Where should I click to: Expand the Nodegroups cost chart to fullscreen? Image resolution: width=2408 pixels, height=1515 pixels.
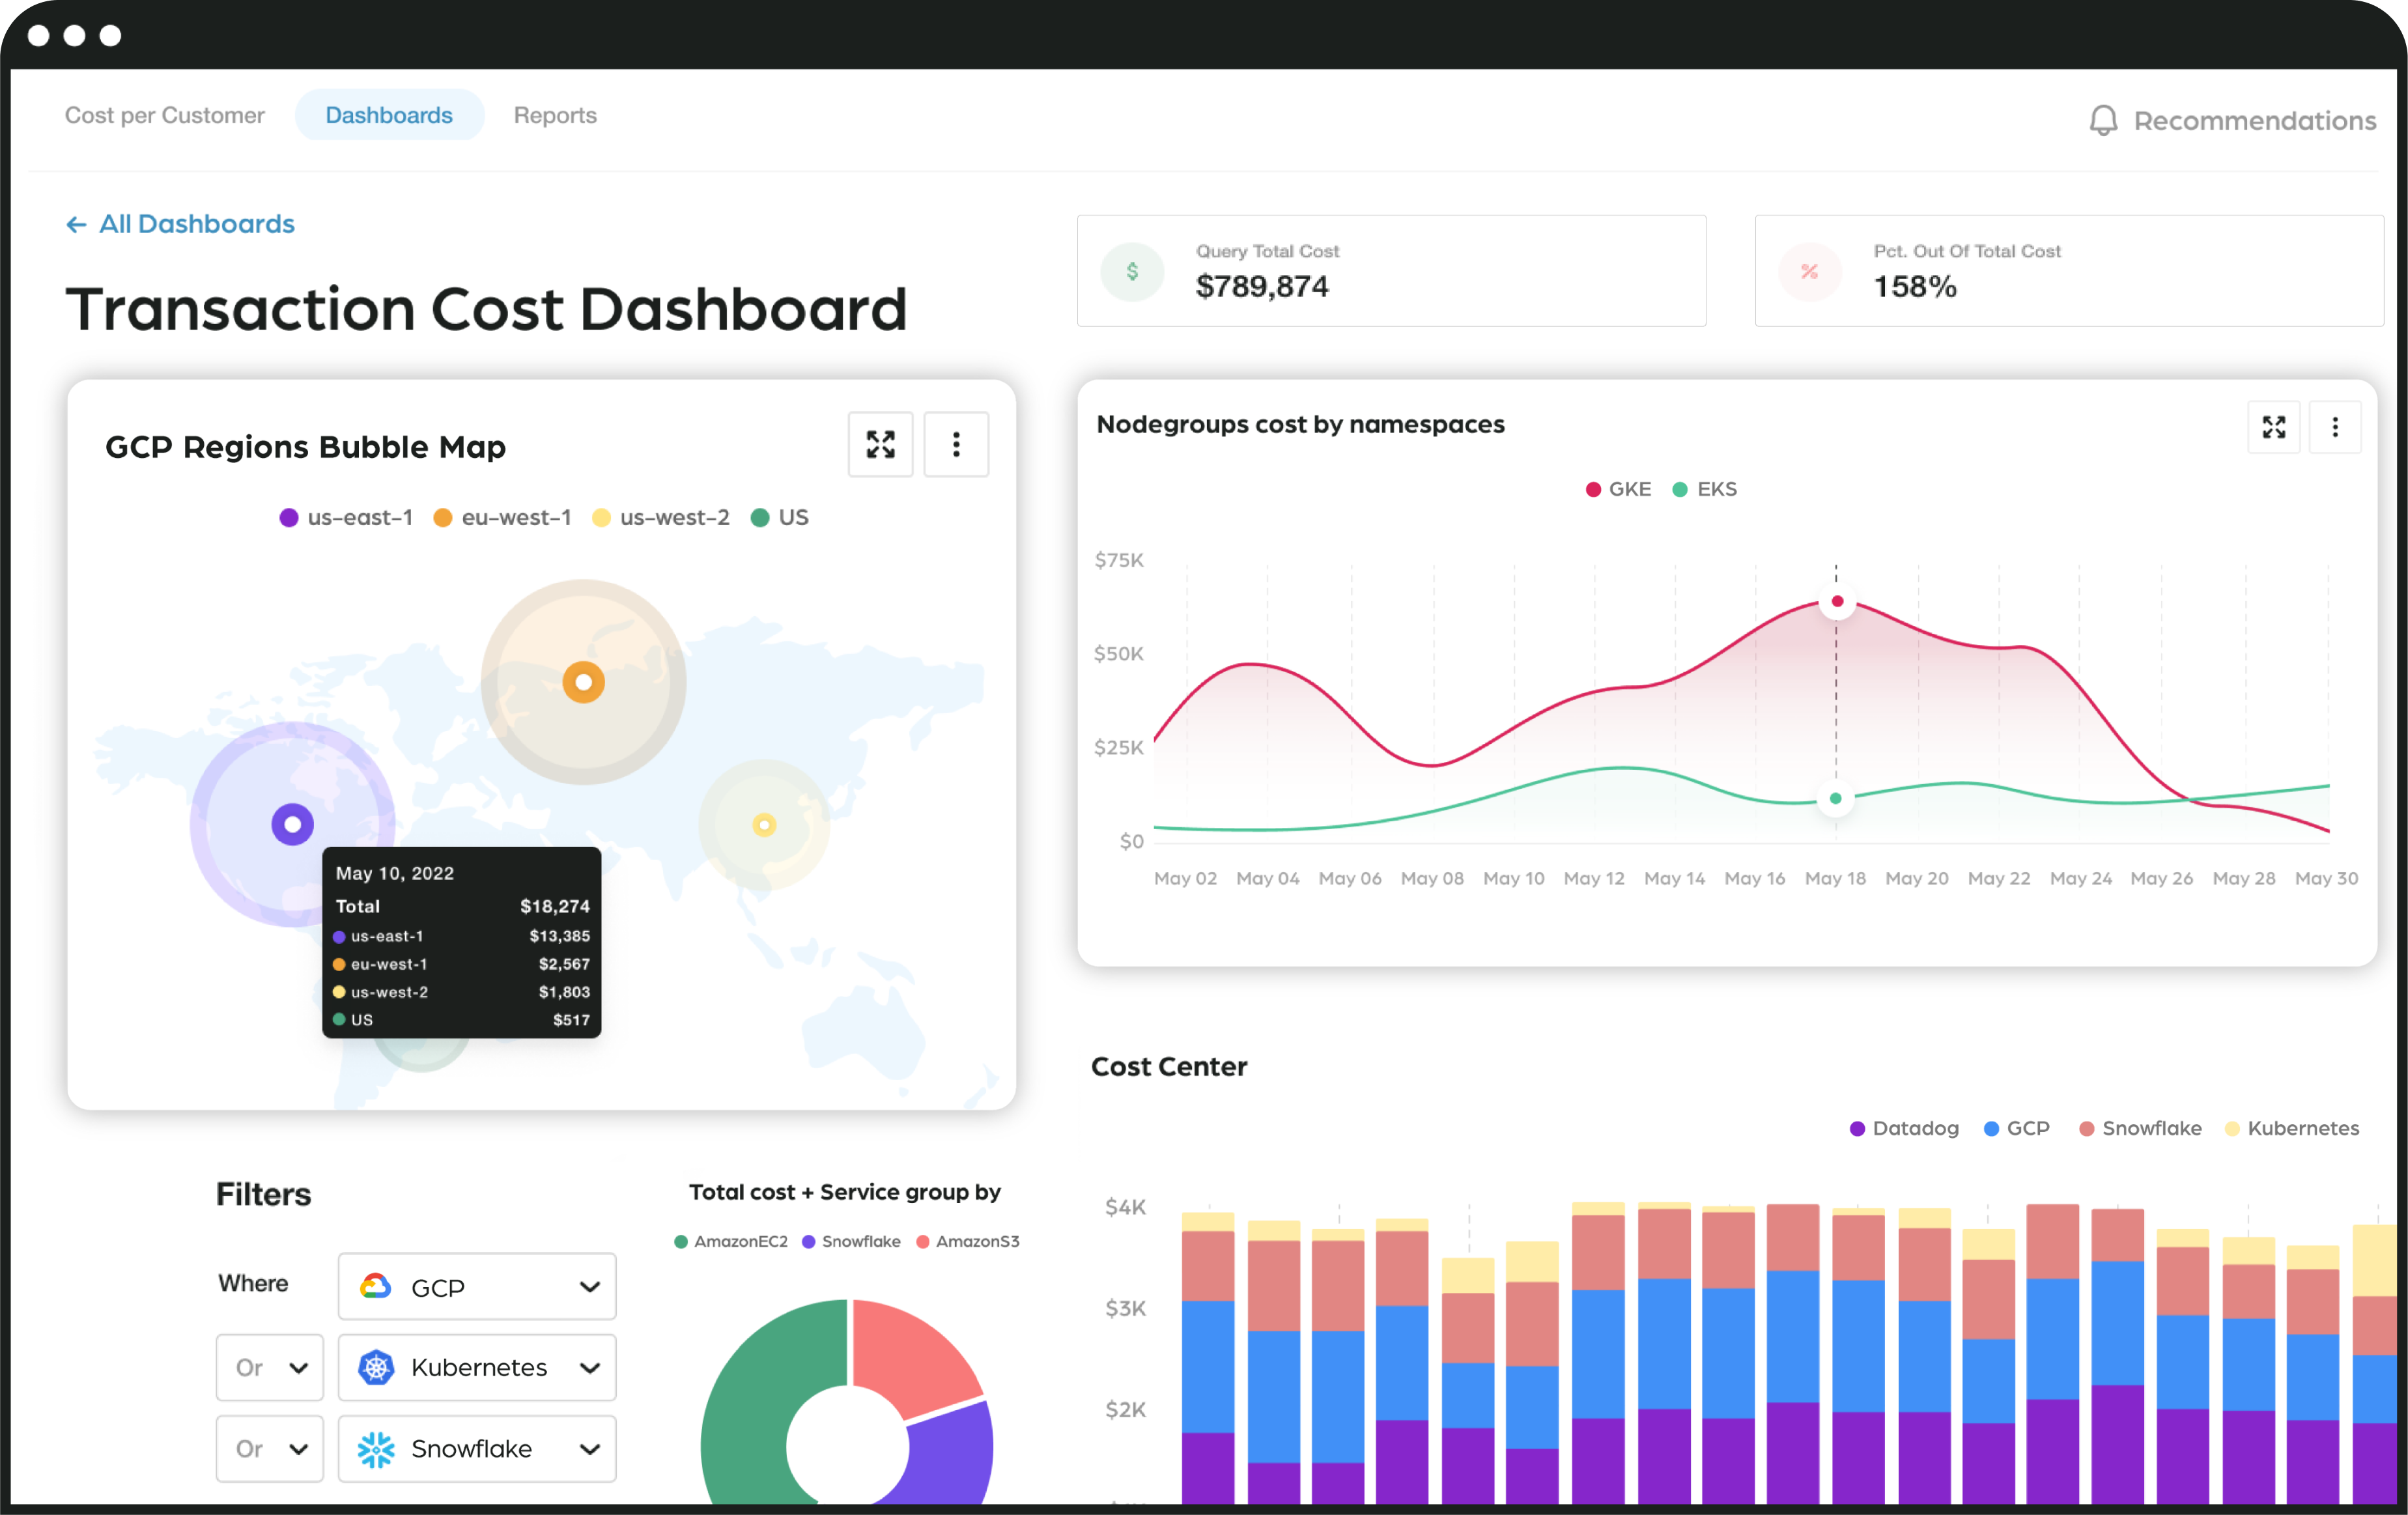[x=2274, y=427]
